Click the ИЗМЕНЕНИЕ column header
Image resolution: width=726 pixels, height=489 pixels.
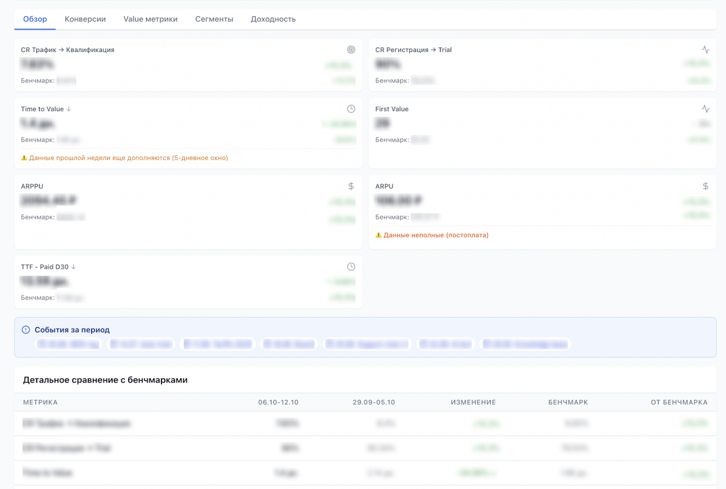tap(473, 403)
